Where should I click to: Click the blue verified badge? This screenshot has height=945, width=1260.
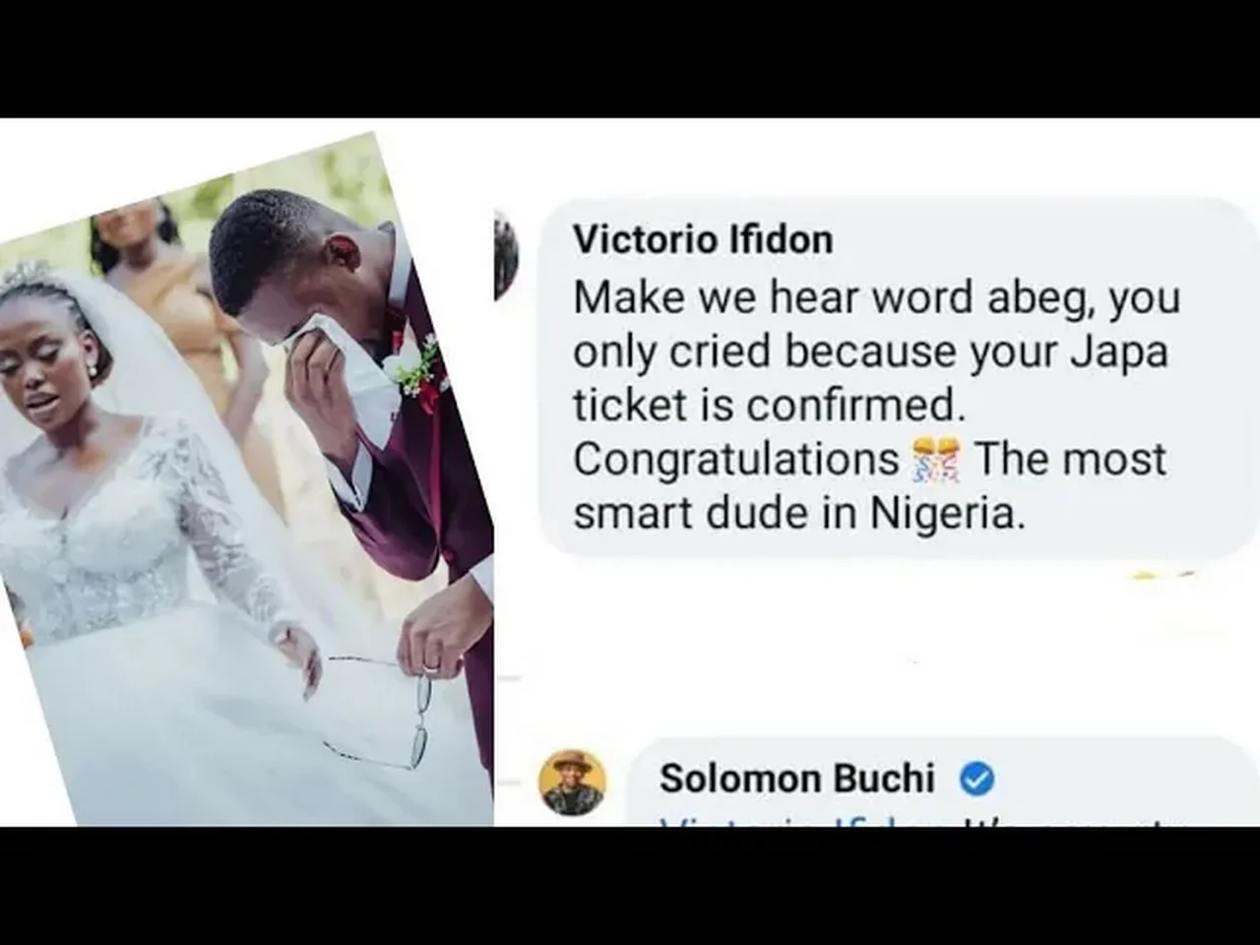tap(976, 780)
